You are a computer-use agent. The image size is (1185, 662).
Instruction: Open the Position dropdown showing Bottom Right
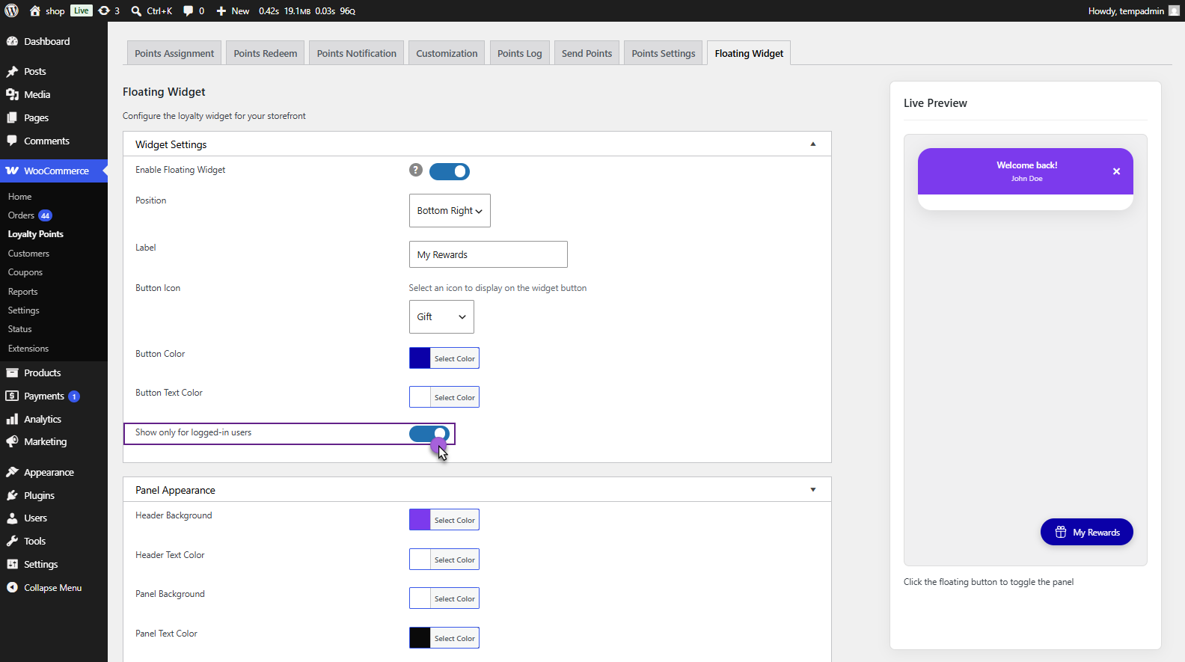point(450,211)
